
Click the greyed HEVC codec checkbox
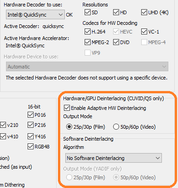click(x=116, y=32)
